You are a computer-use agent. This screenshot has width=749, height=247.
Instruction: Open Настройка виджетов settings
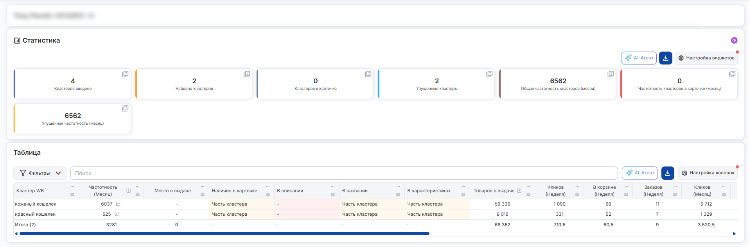[706, 58]
